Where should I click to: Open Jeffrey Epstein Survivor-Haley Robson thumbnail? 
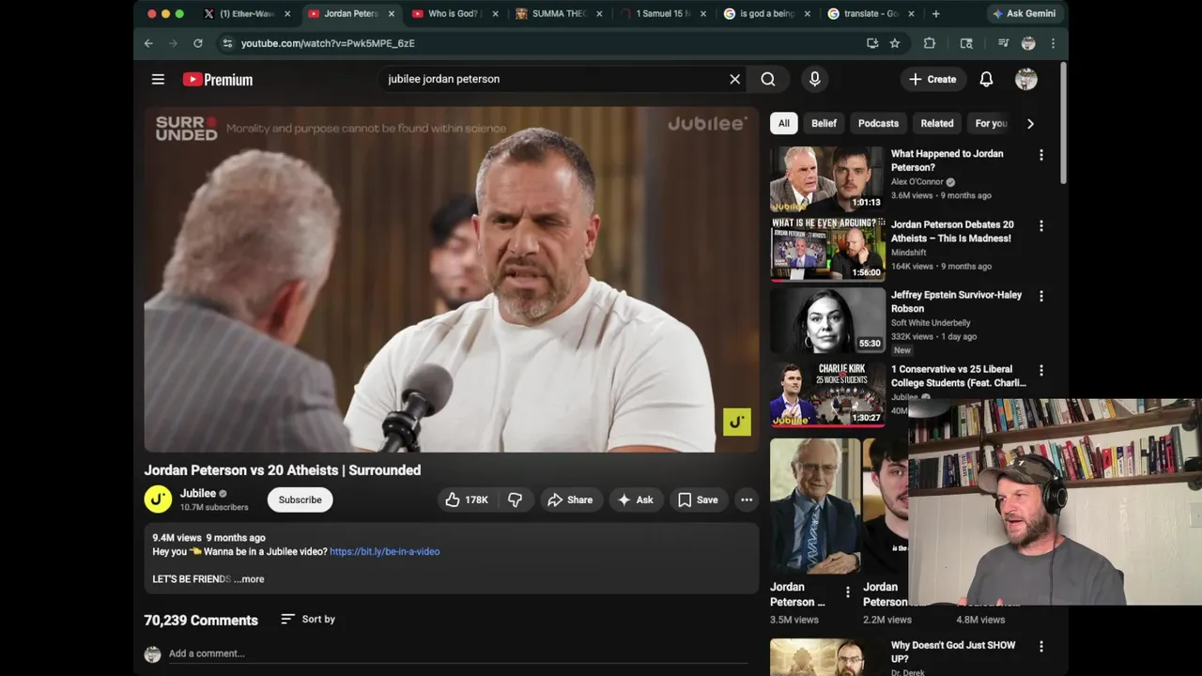click(827, 319)
